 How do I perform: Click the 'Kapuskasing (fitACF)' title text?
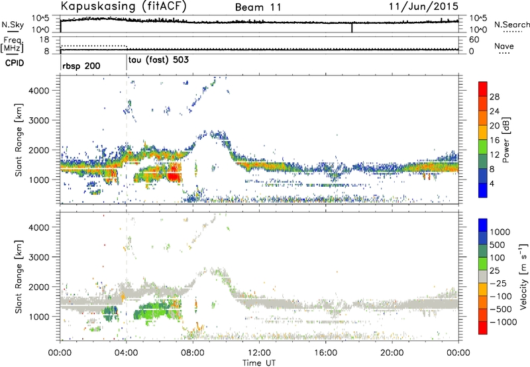click(123, 7)
